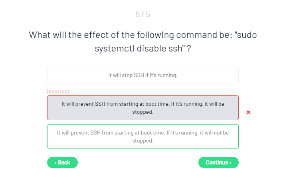Image resolution: width=295 pixels, height=194 pixels.
Task: Select answer "It will stop SSH if it's running."
Action: pyautogui.click(x=143, y=75)
